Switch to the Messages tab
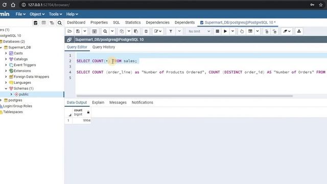 click(x=118, y=102)
